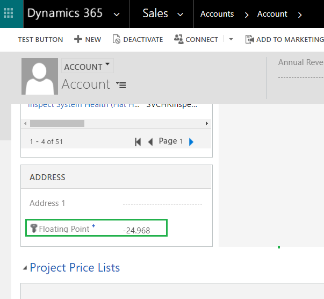Click the Page 1 label
The height and width of the screenshot is (299, 324).
click(x=171, y=141)
